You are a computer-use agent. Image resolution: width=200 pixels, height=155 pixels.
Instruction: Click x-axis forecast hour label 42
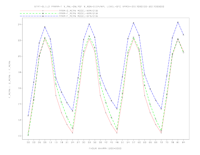point(106,142)
